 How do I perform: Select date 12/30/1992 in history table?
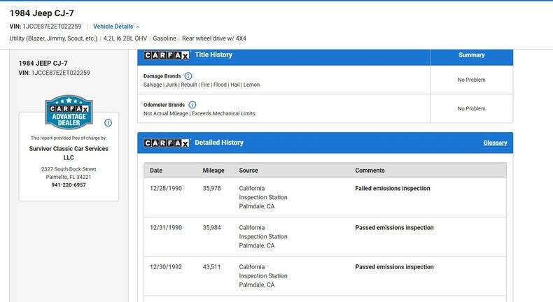point(166,267)
